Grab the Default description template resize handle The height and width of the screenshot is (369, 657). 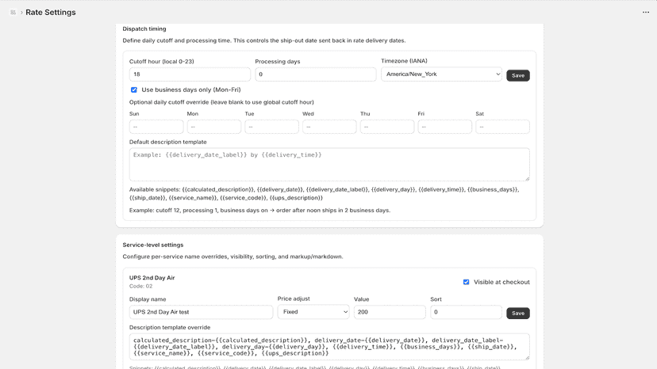[527, 179]
